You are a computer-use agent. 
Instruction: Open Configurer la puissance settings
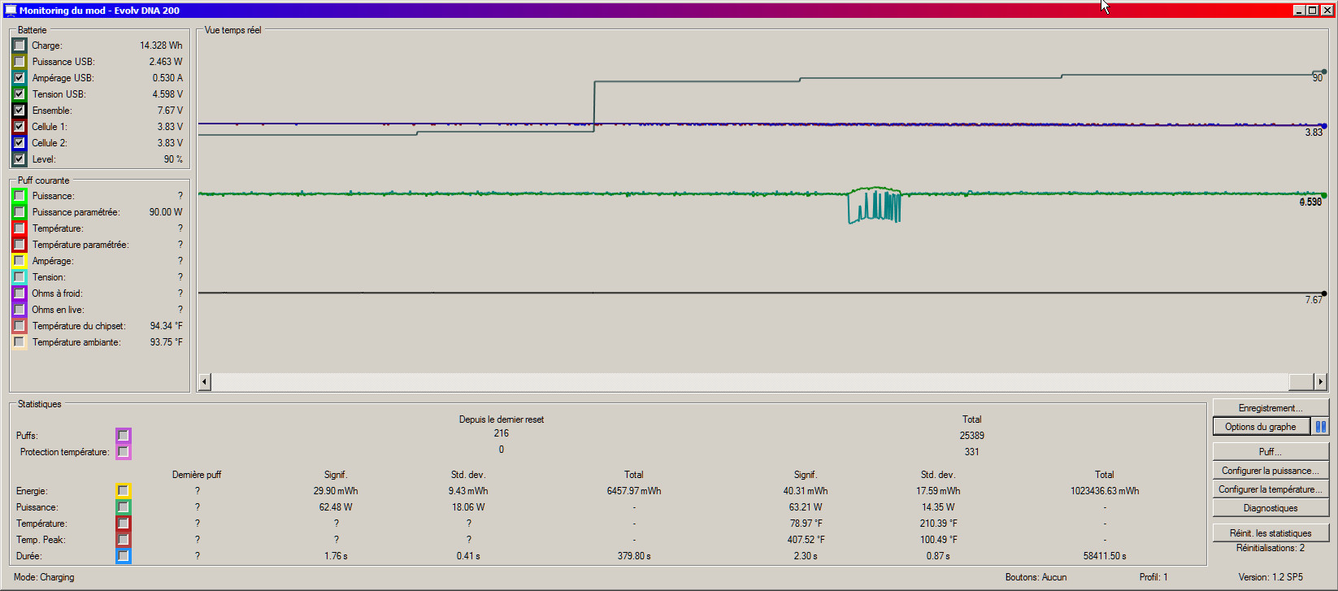click(x=1270, y=471)
